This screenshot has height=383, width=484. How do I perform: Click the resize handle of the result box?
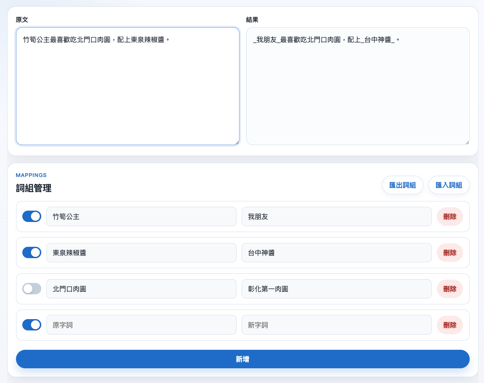pyautogui.click(x=466, y=143)
